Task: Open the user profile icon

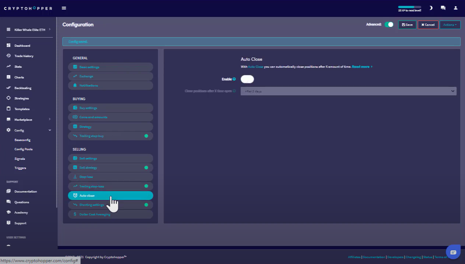Action: tap(455, 8)
